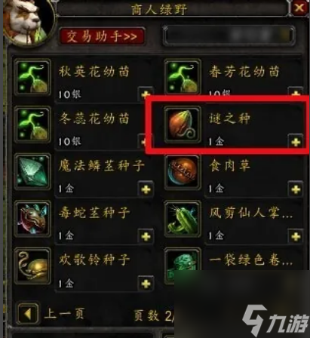Select the 风剪仙人掌 cactus icon
This screenshot has width=310, height=338.
183,219
